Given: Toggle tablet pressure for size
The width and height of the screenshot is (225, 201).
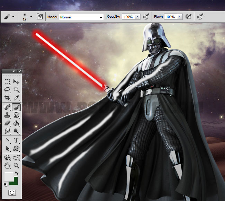Looking at the screenshot, I should click(x=200, y=17).
